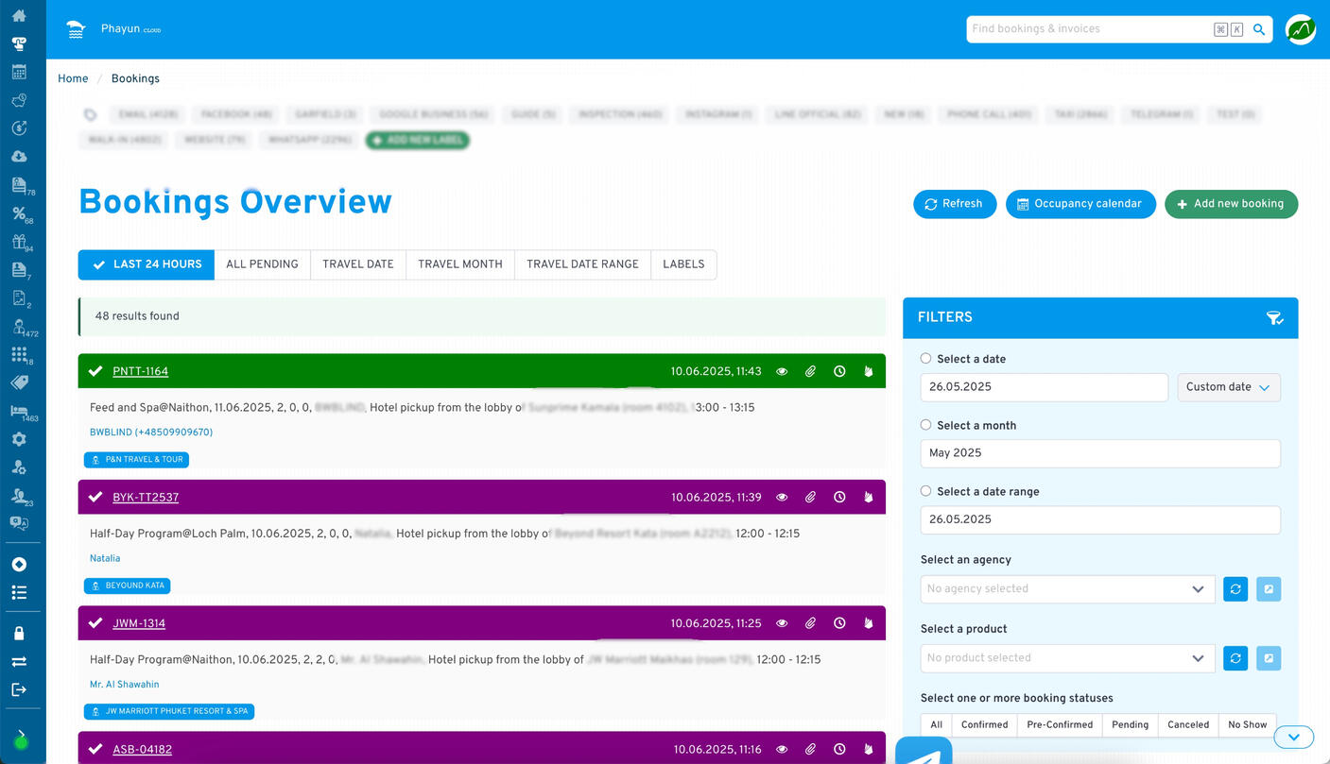View history via clock icon on JWM-1314 row

(x=839, y=623)
